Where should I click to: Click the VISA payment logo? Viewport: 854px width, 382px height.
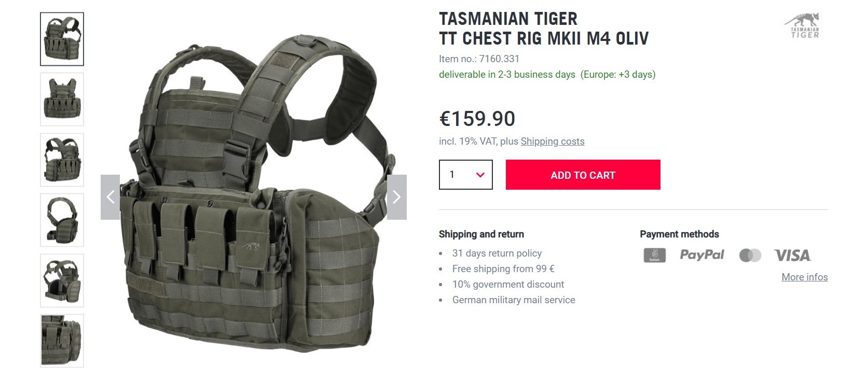[792, 256]
